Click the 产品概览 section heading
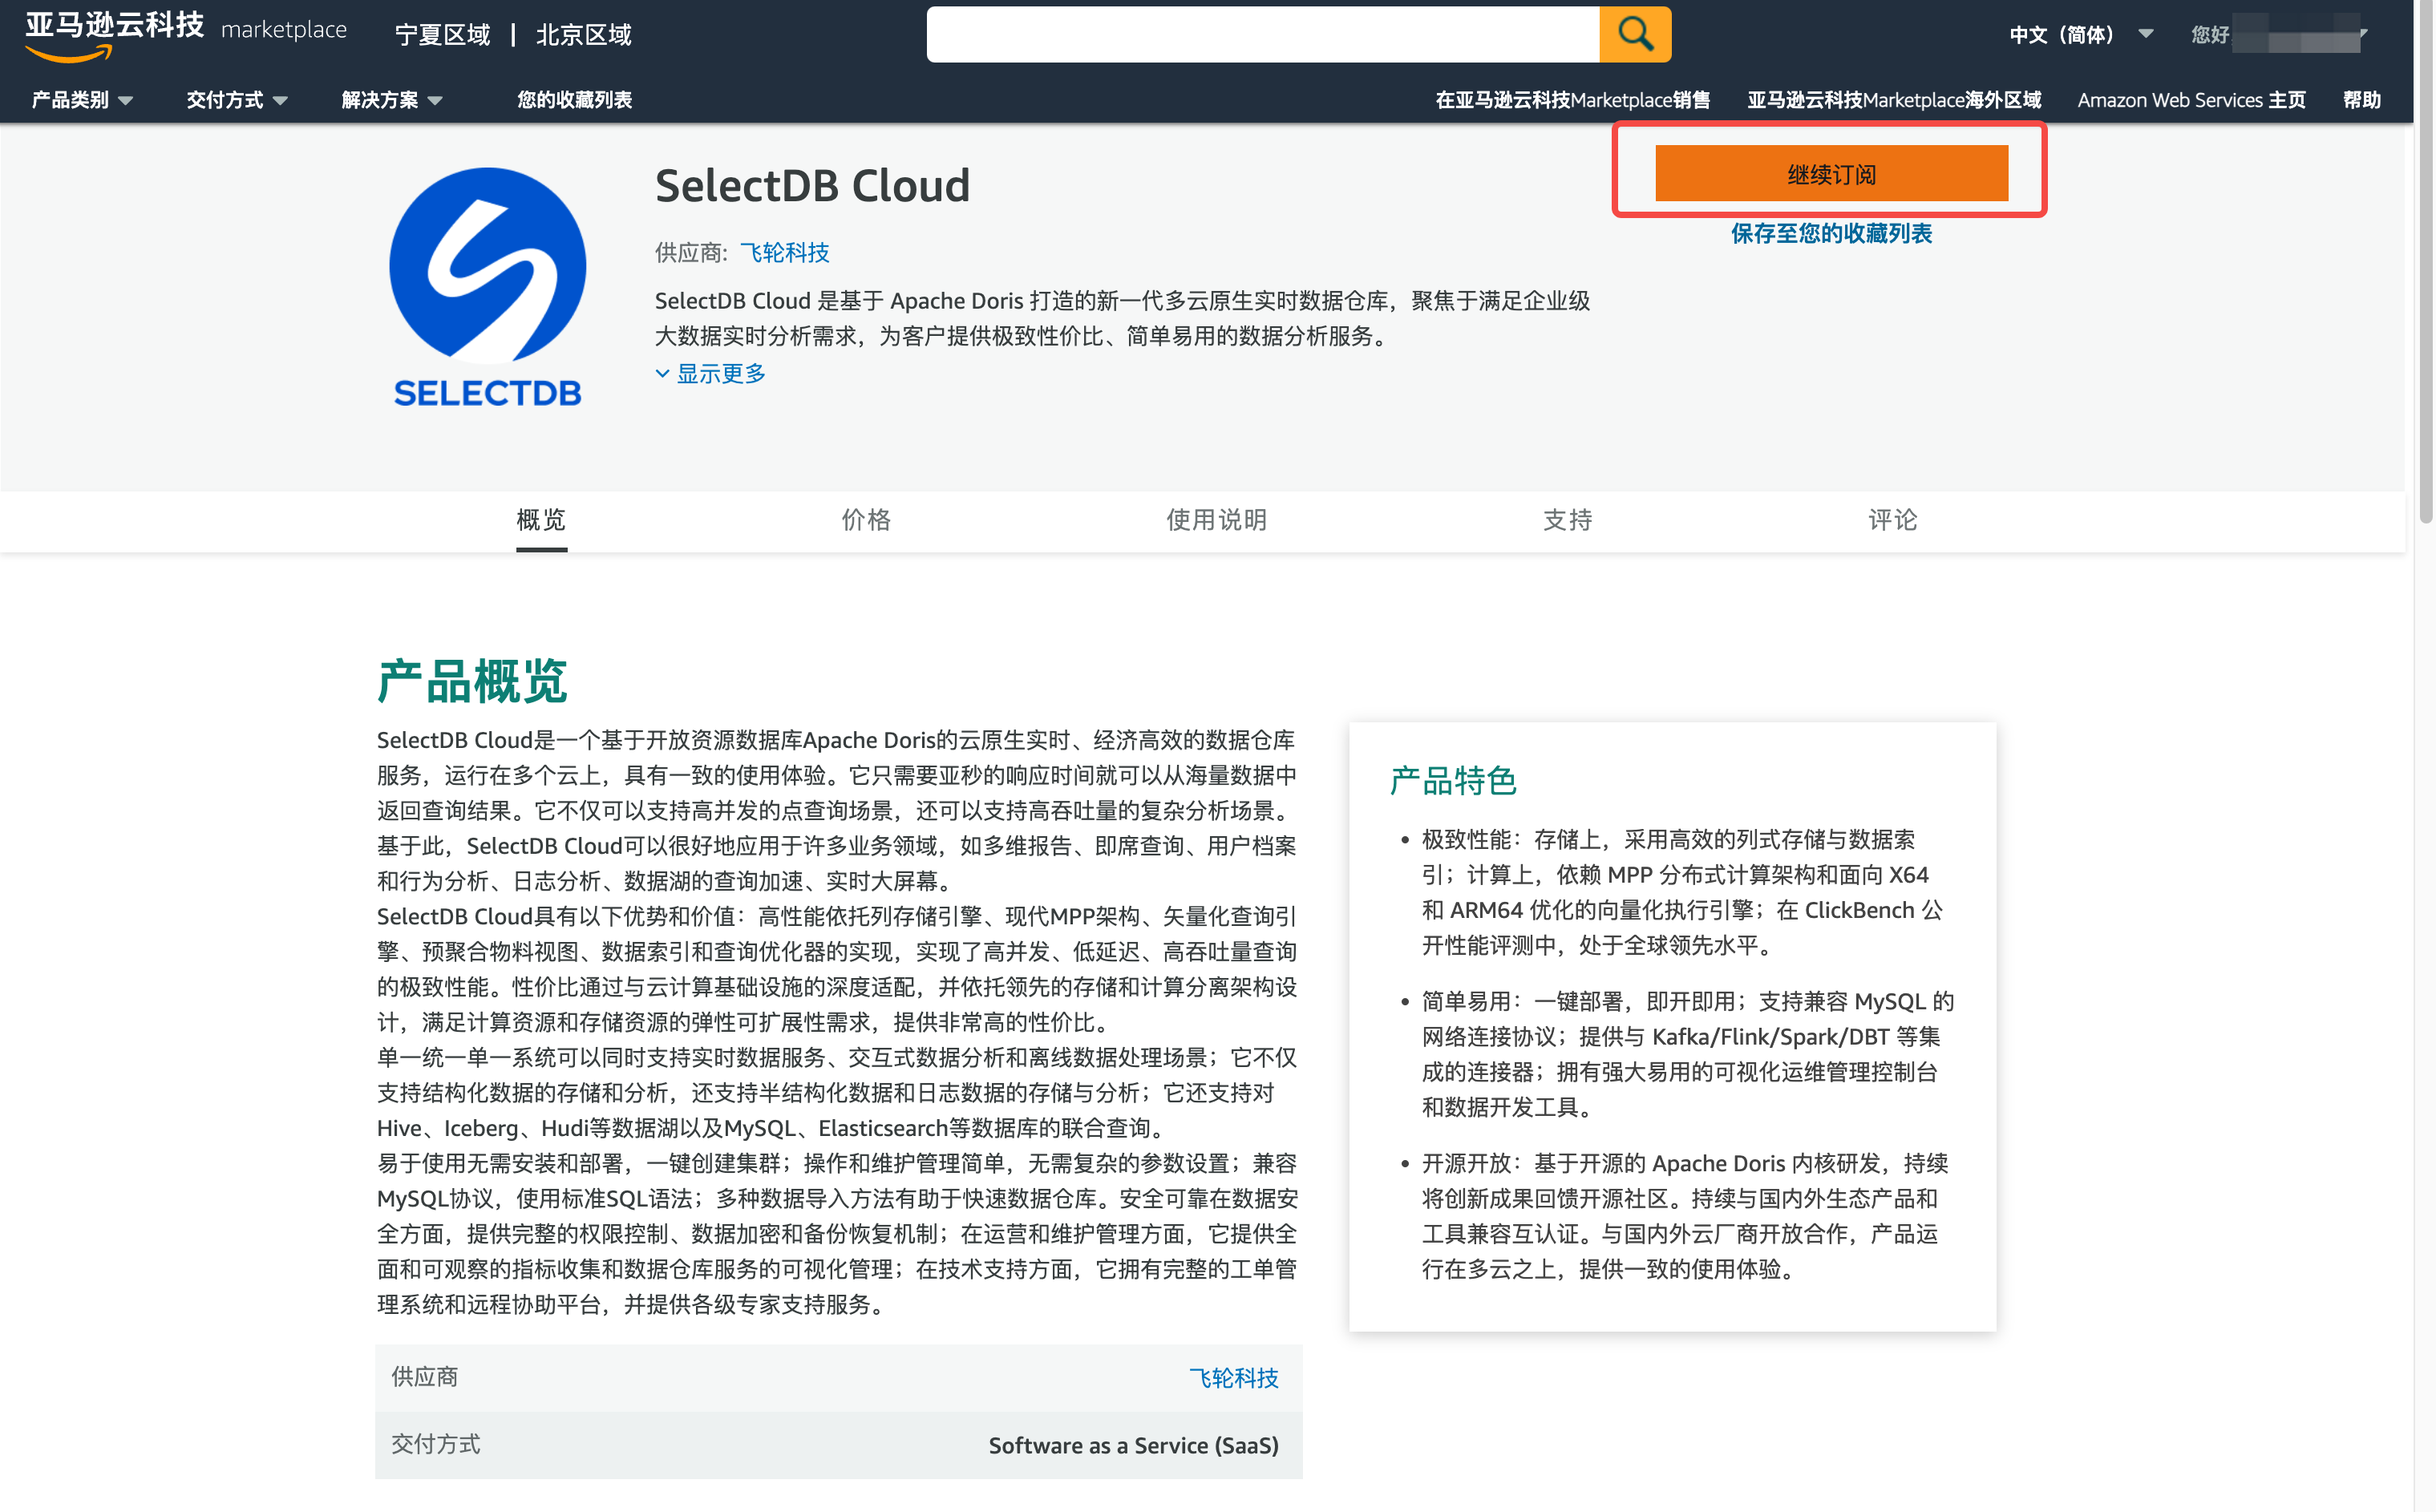 [x=472, y=682]
